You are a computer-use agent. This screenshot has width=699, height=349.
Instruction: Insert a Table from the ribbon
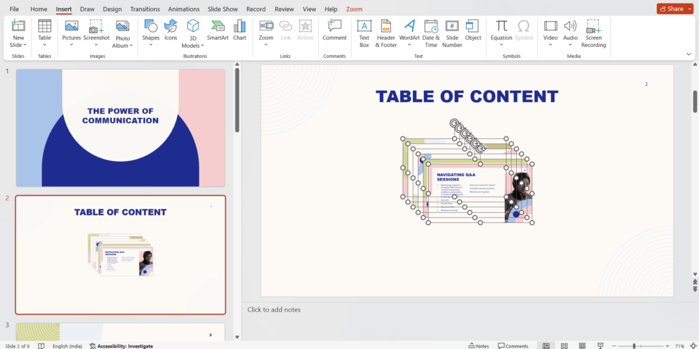[x=44, y=31]
